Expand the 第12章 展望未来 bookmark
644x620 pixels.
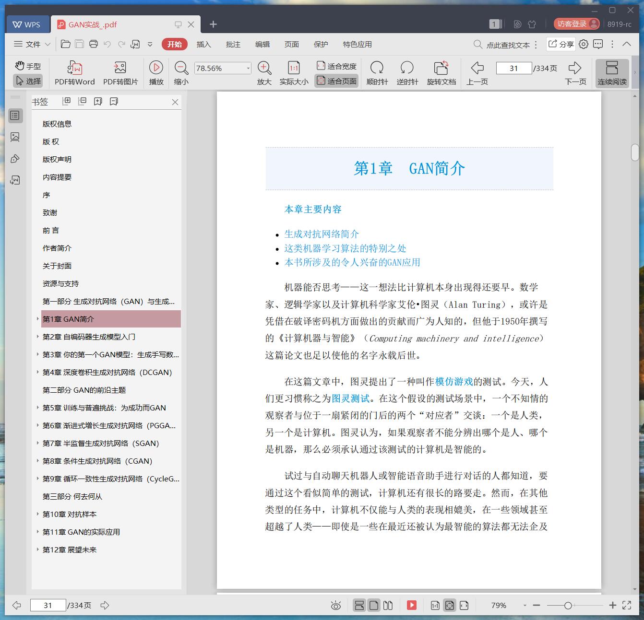38,550
